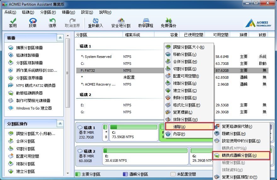Expand the 進階(A) submenu entry
Viewport: 277px width, 180px height.
[189, 127]
